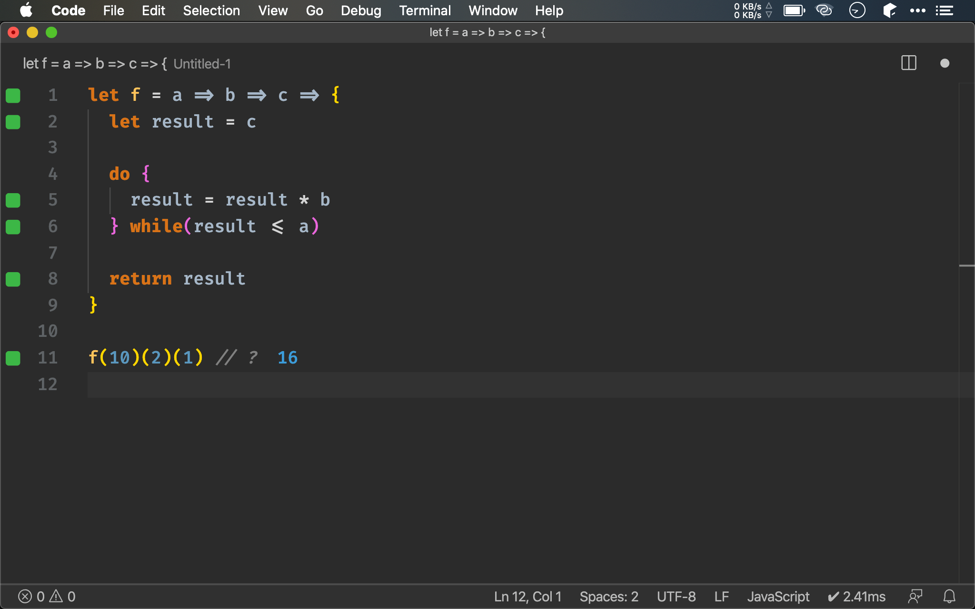Screen dimensions: 975x609
Task: Click line number 10 in the gutter
Action: tap(48, 331)
